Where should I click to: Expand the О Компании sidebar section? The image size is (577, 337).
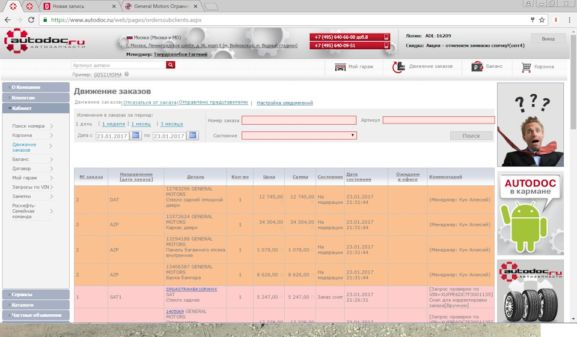point(35,88)
